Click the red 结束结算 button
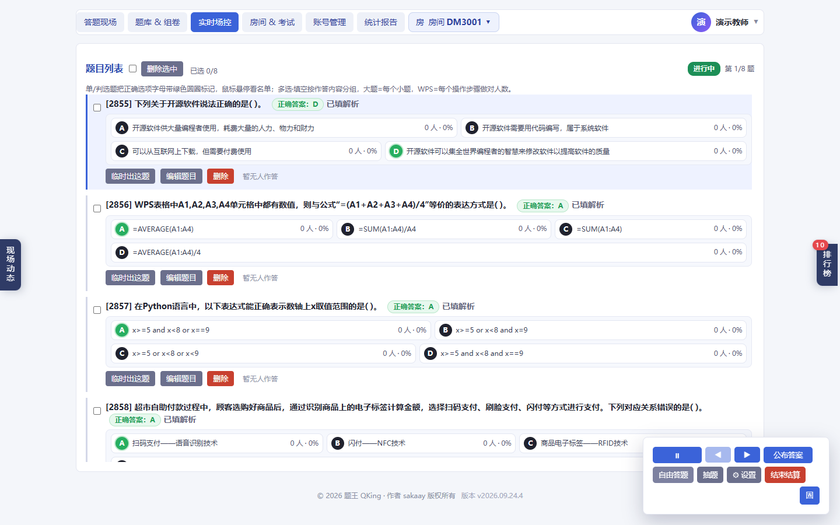 coord(785,475)
